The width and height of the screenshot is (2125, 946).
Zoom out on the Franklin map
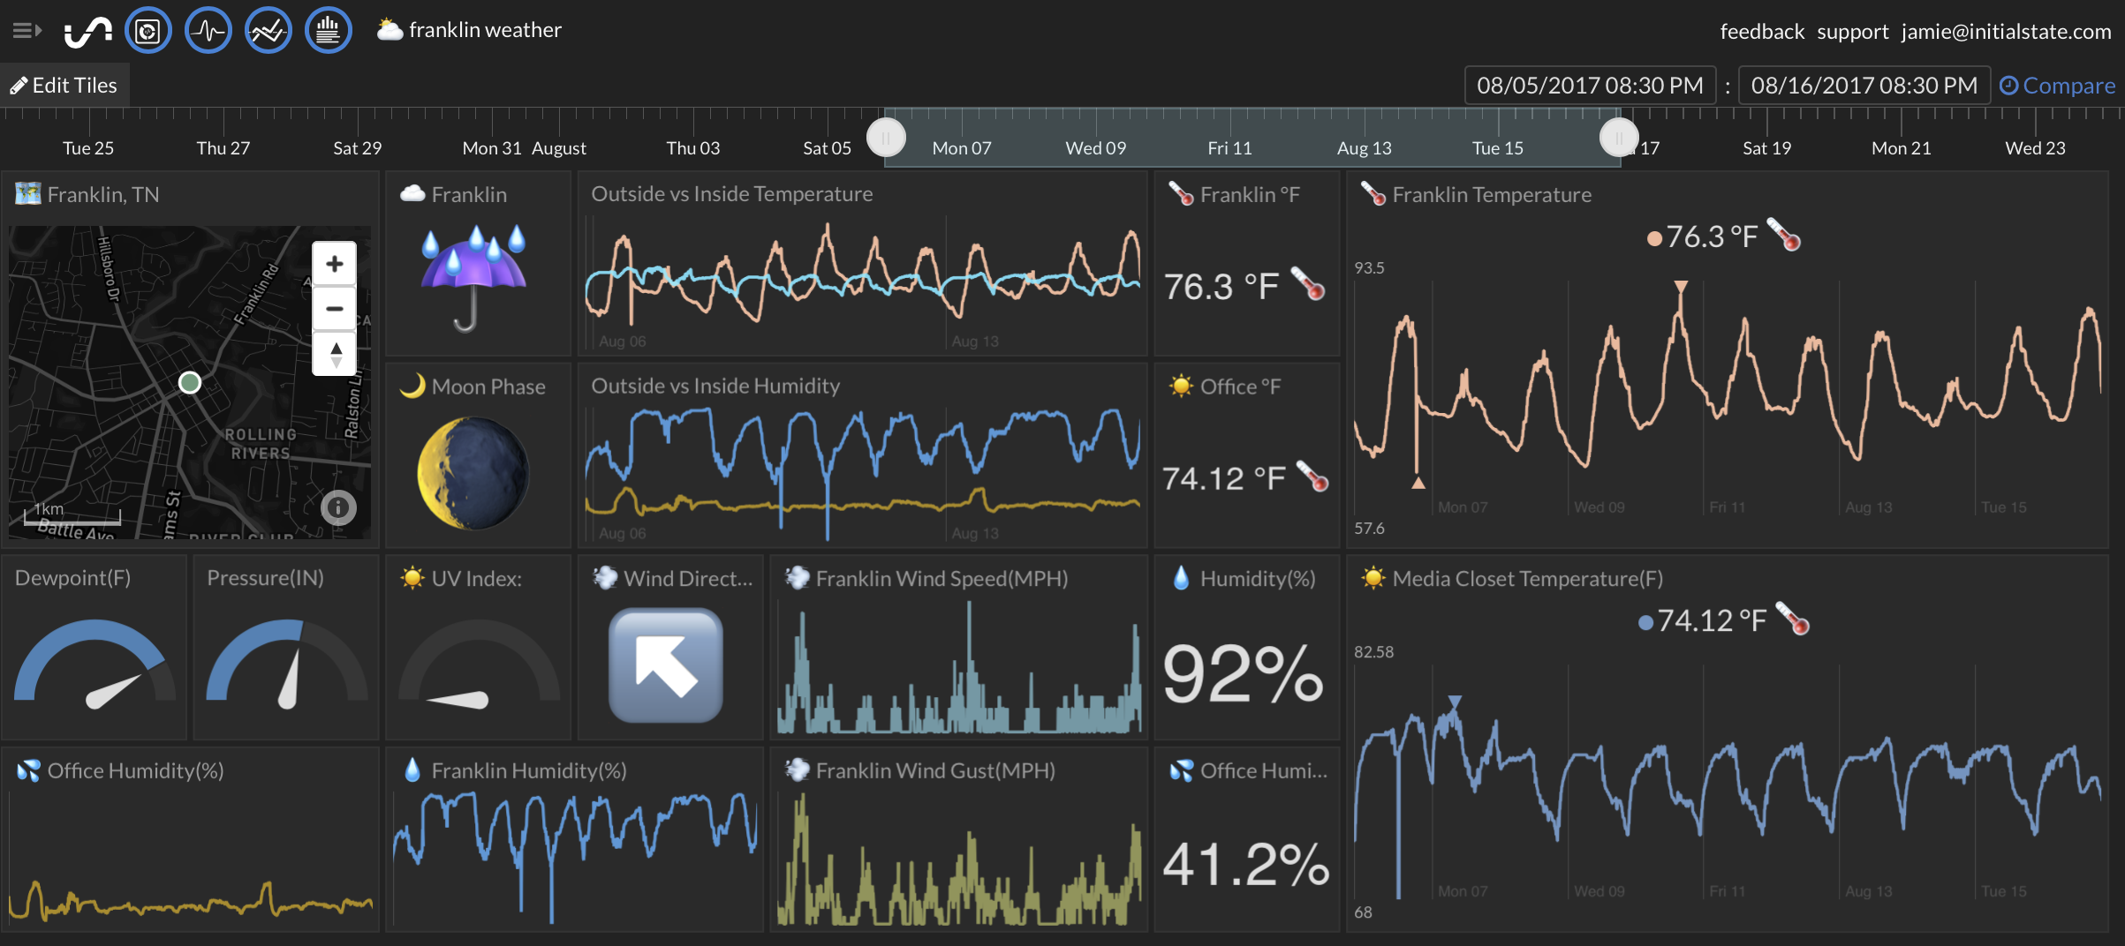click(x=335, y=309)
